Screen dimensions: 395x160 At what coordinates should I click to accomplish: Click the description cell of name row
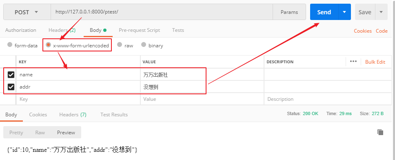click(328, 75)
